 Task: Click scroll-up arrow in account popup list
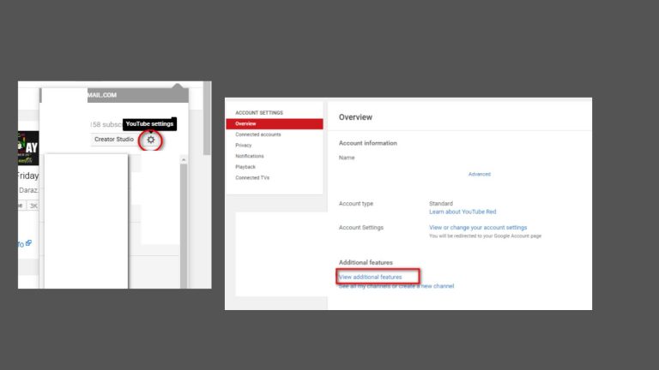[184, 160]
